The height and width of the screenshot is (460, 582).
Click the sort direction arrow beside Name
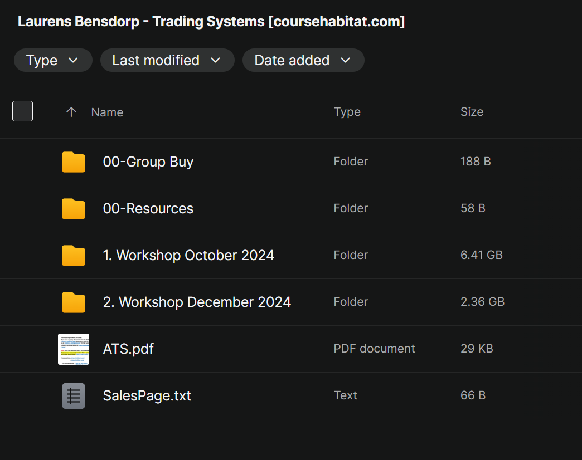71,112
